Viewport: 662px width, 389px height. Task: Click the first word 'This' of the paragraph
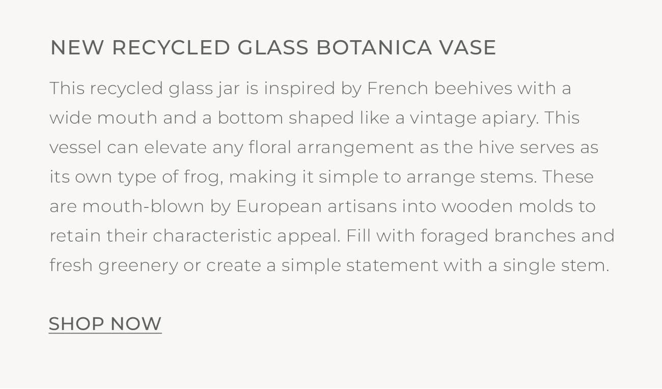pos(64,88)
